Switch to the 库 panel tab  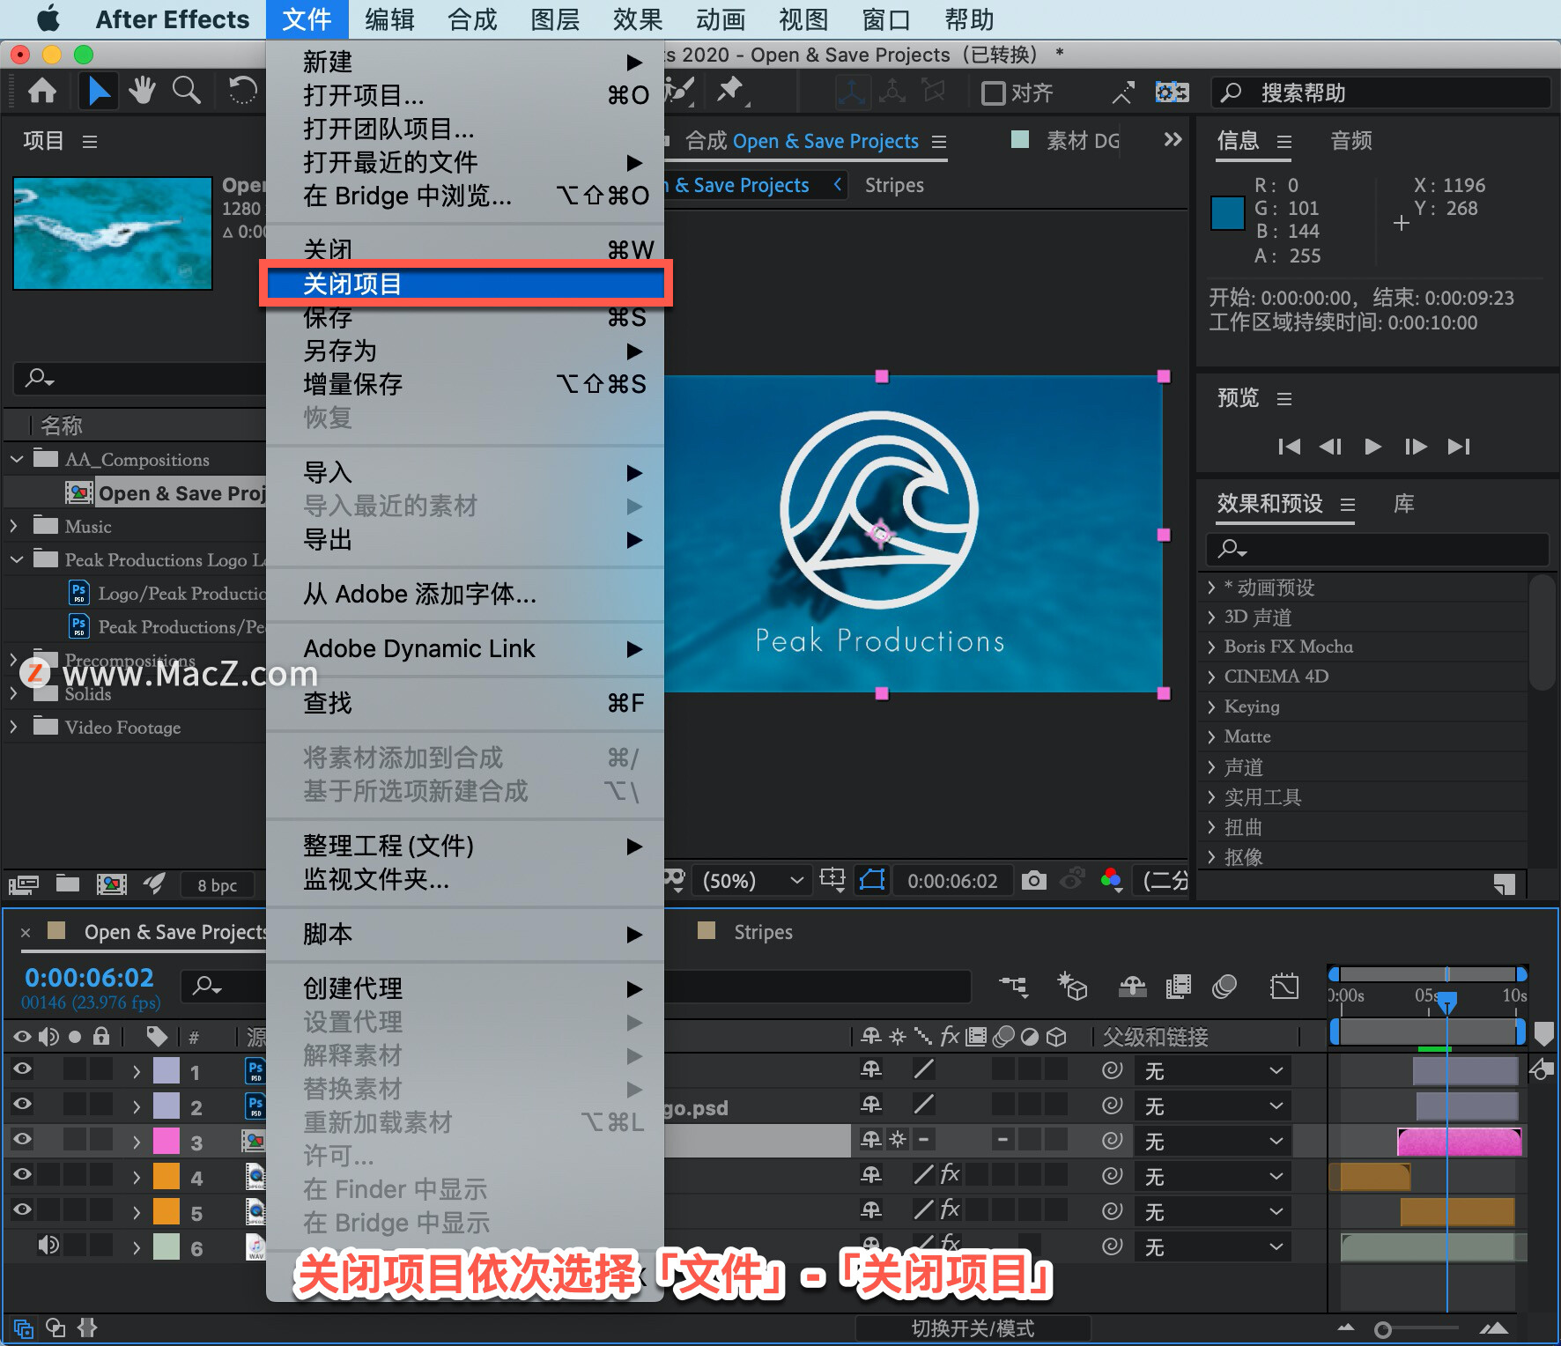1404,504
